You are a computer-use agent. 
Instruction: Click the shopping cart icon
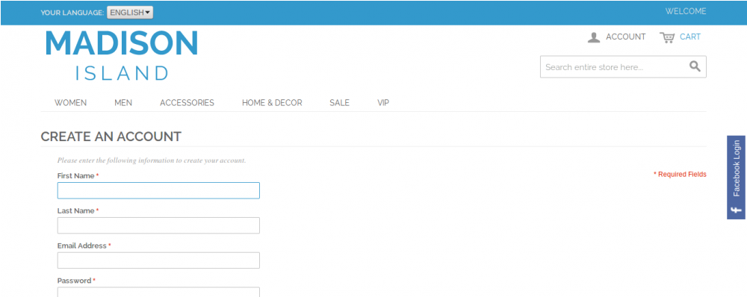[667, 37]
